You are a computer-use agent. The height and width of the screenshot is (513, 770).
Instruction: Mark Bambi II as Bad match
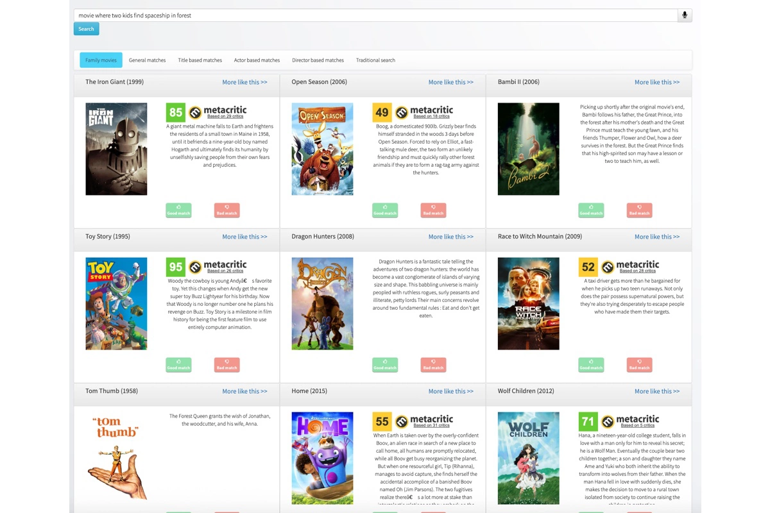640,210
